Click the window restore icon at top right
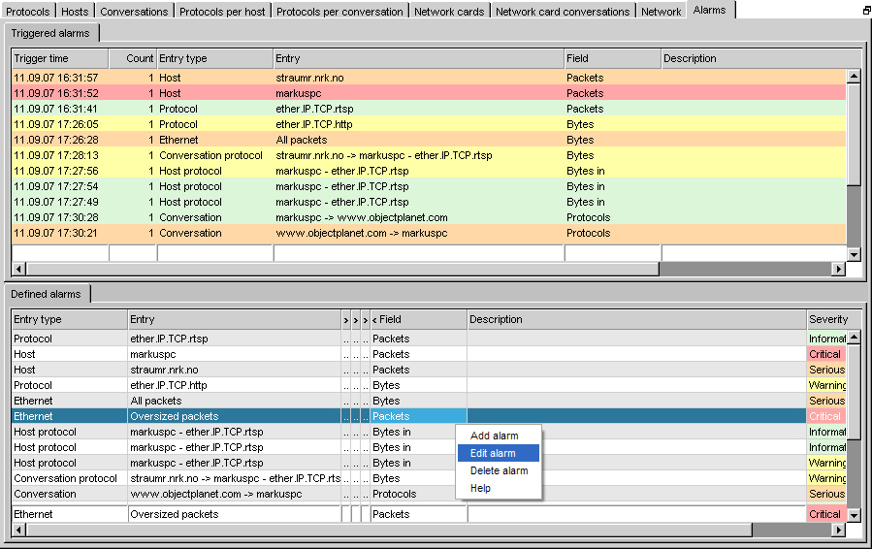Image resolution: width=872 pixels, height=549 pixels. click(866, 11)
